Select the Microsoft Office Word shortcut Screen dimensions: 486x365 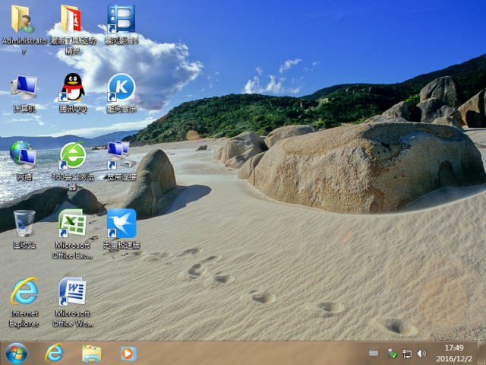coord(73,293)
